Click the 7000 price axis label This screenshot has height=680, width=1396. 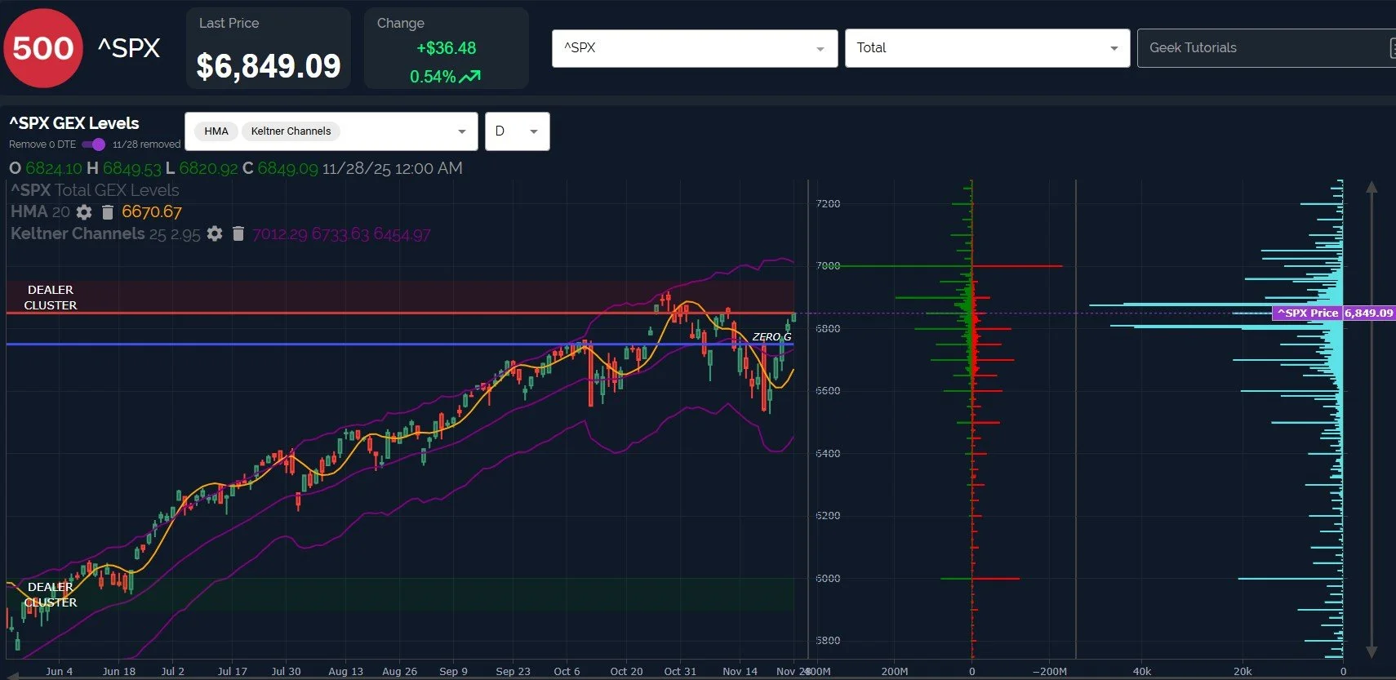[828, 266]
